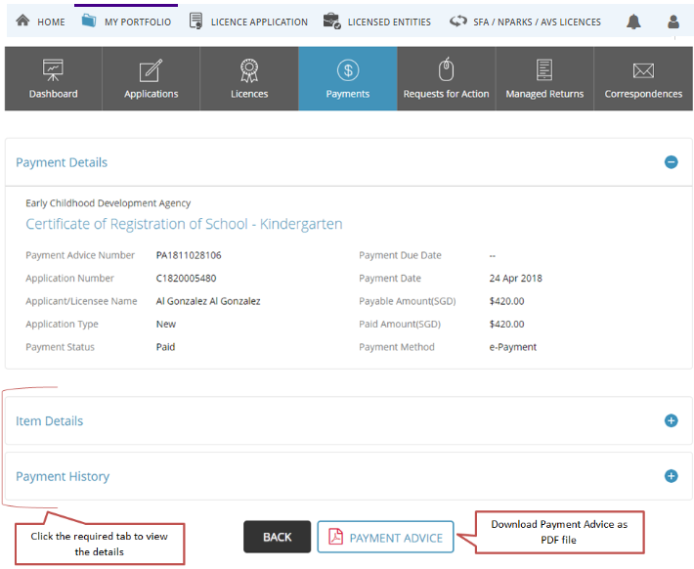The height and width of the screenshot is (569, 694).
Task: Click the notification bell icon
Action: (634, 22)
